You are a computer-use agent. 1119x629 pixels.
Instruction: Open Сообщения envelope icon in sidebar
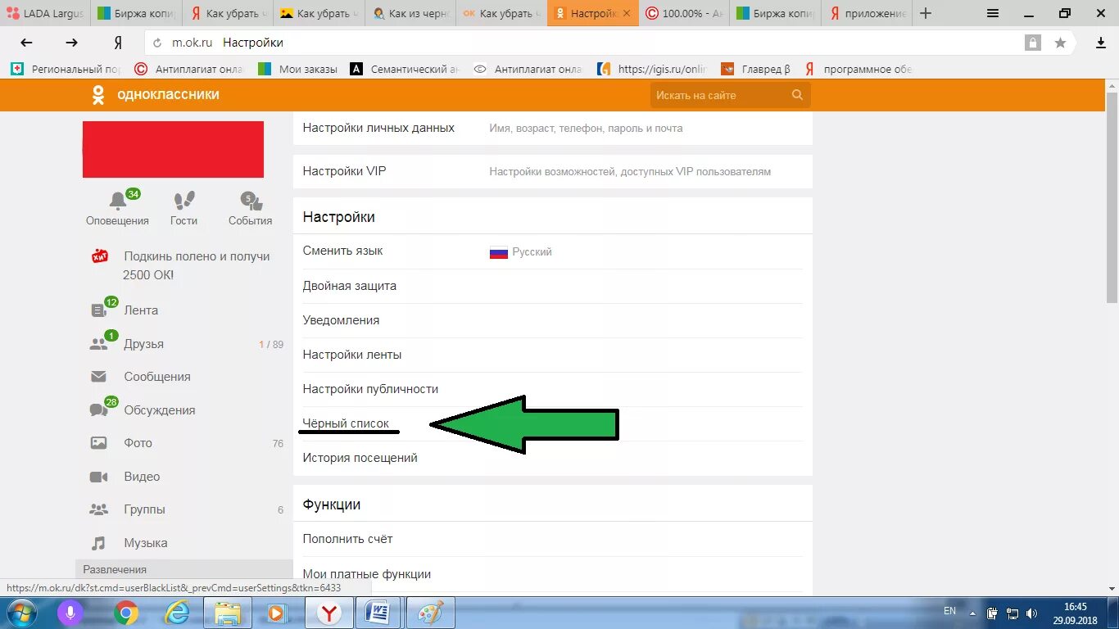[x=99, y=377]
